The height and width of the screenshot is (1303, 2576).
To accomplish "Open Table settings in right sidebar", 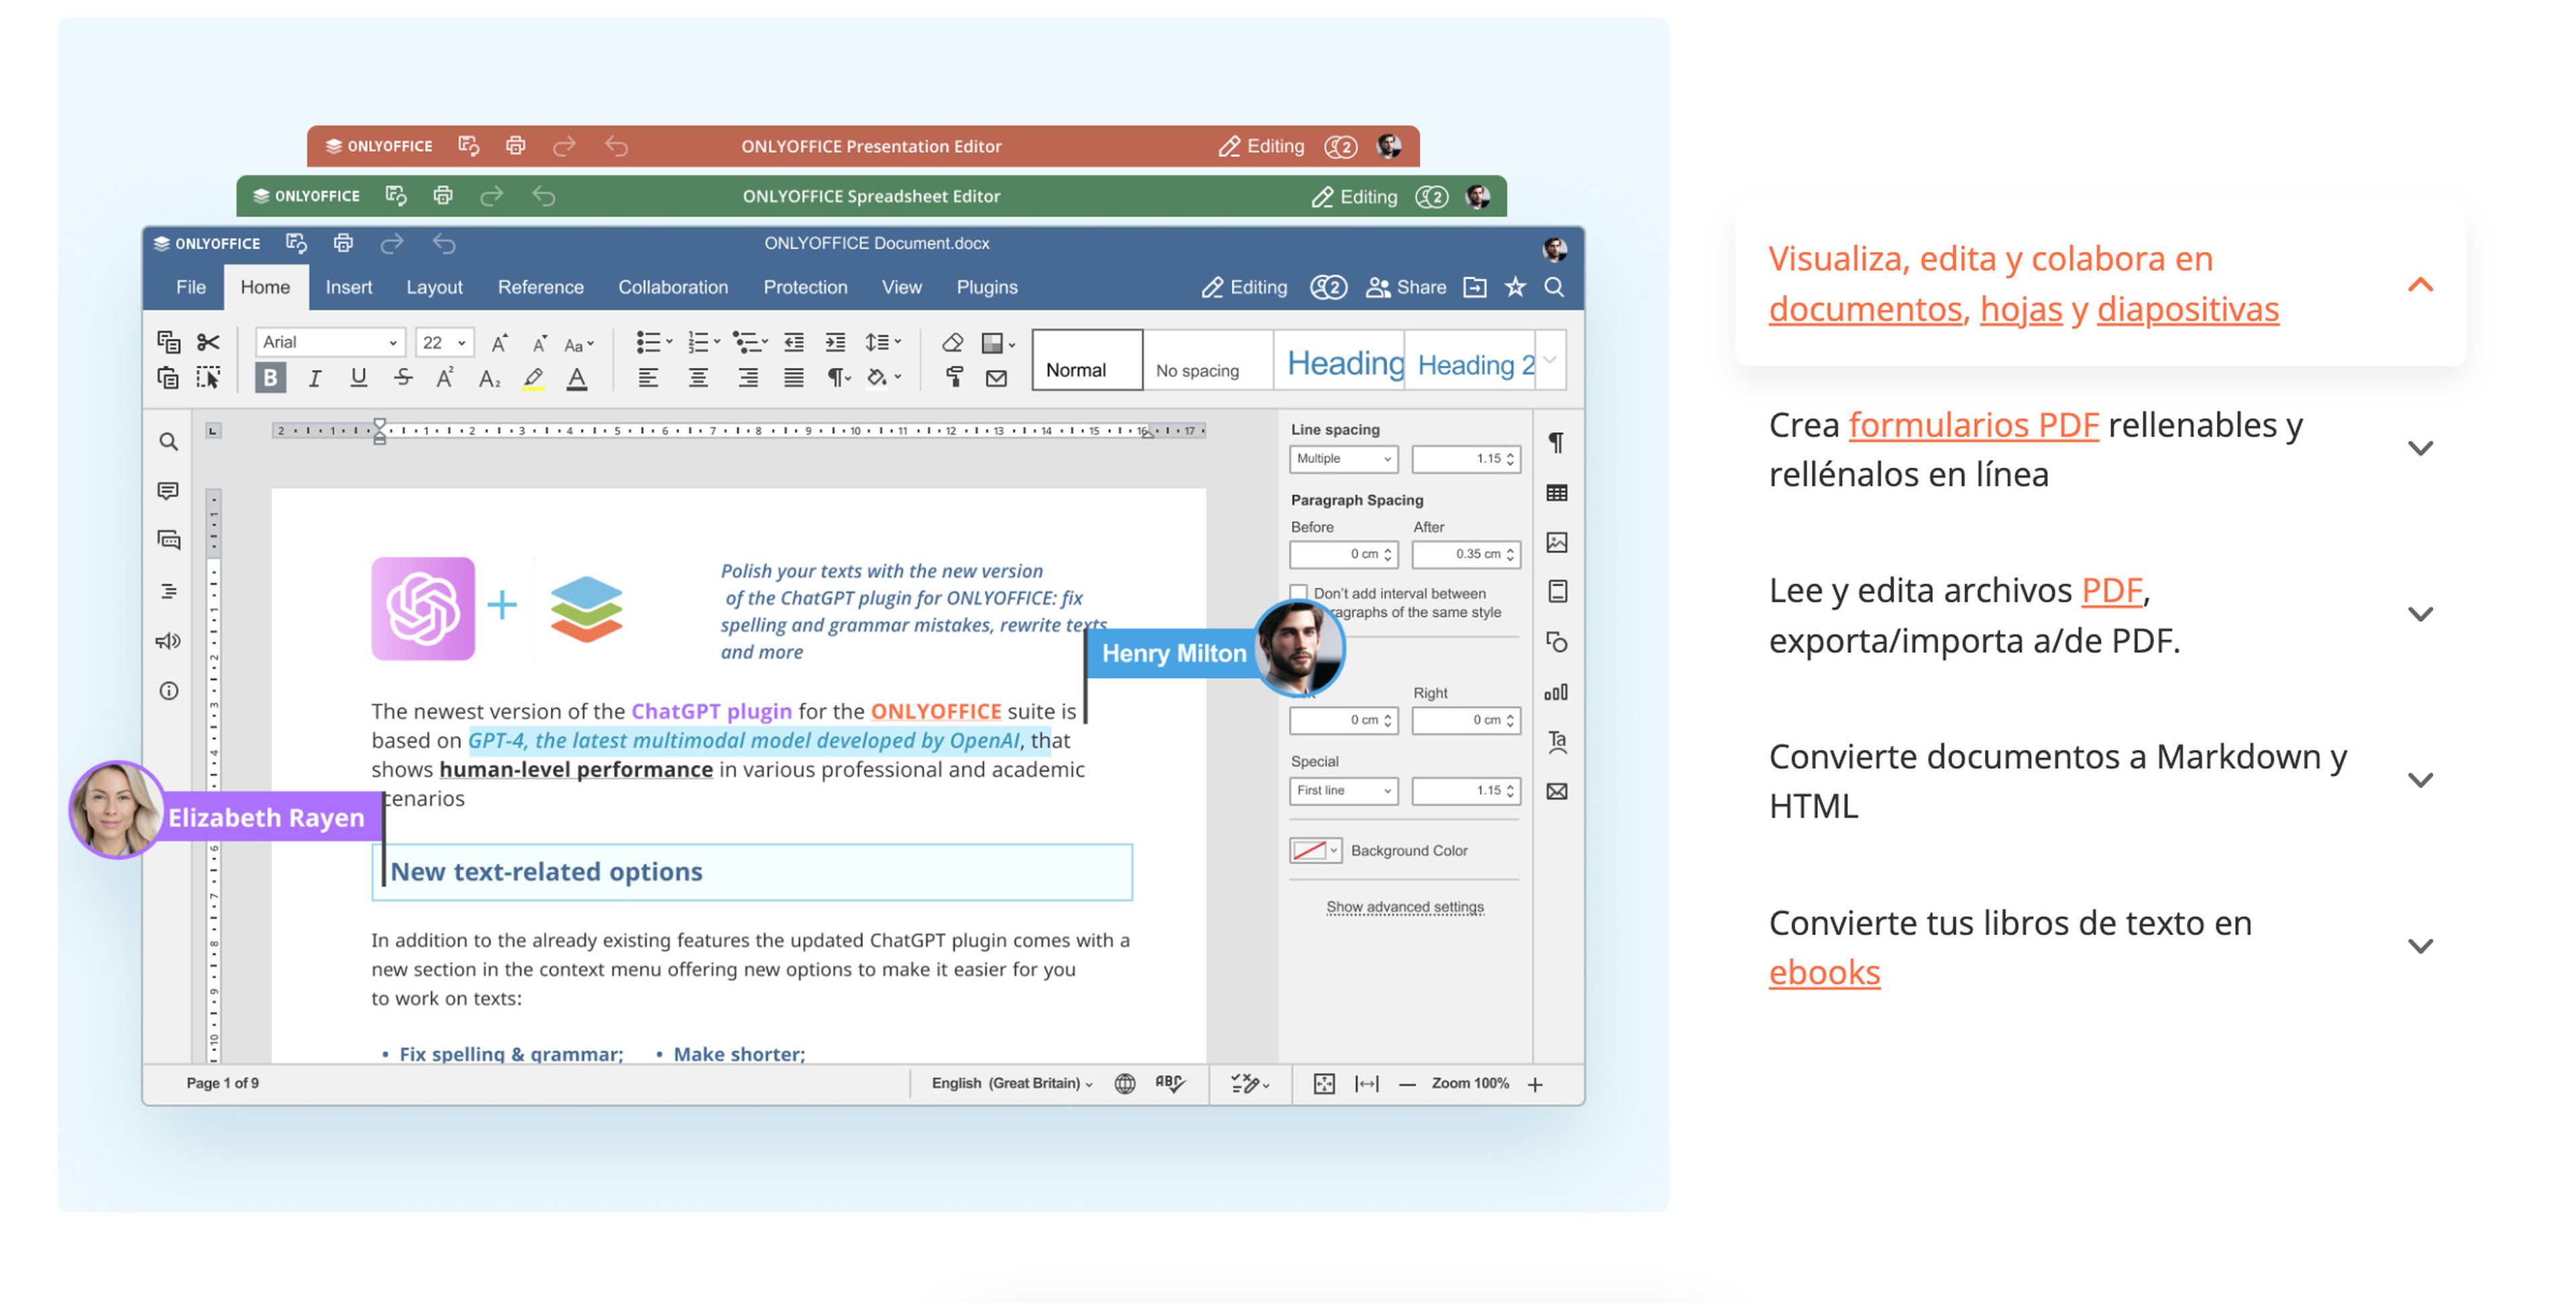I will click(1556, 493).
